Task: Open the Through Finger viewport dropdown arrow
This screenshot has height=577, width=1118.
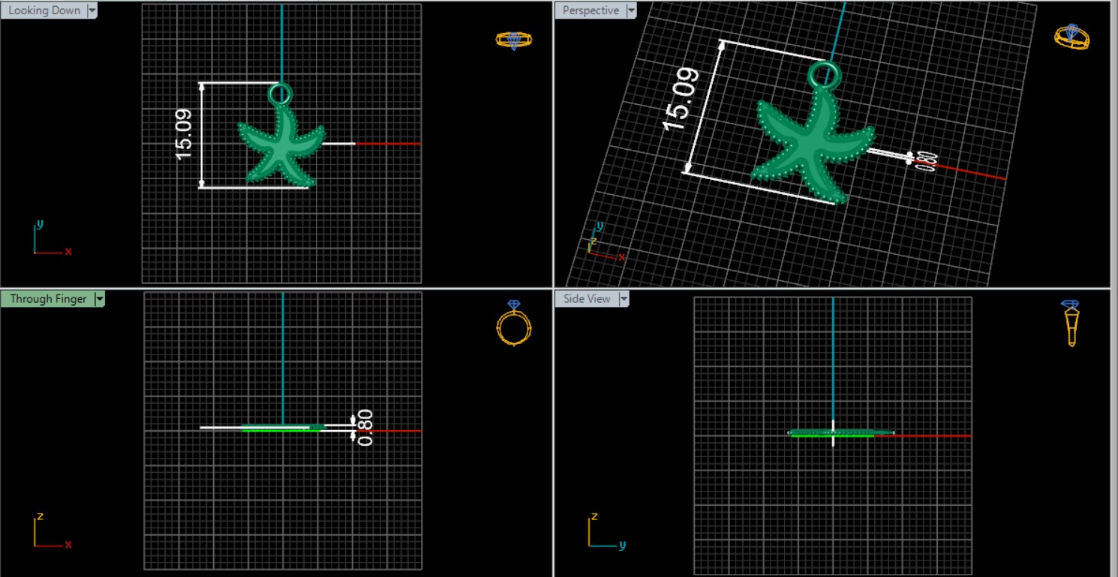Action: 99,299
